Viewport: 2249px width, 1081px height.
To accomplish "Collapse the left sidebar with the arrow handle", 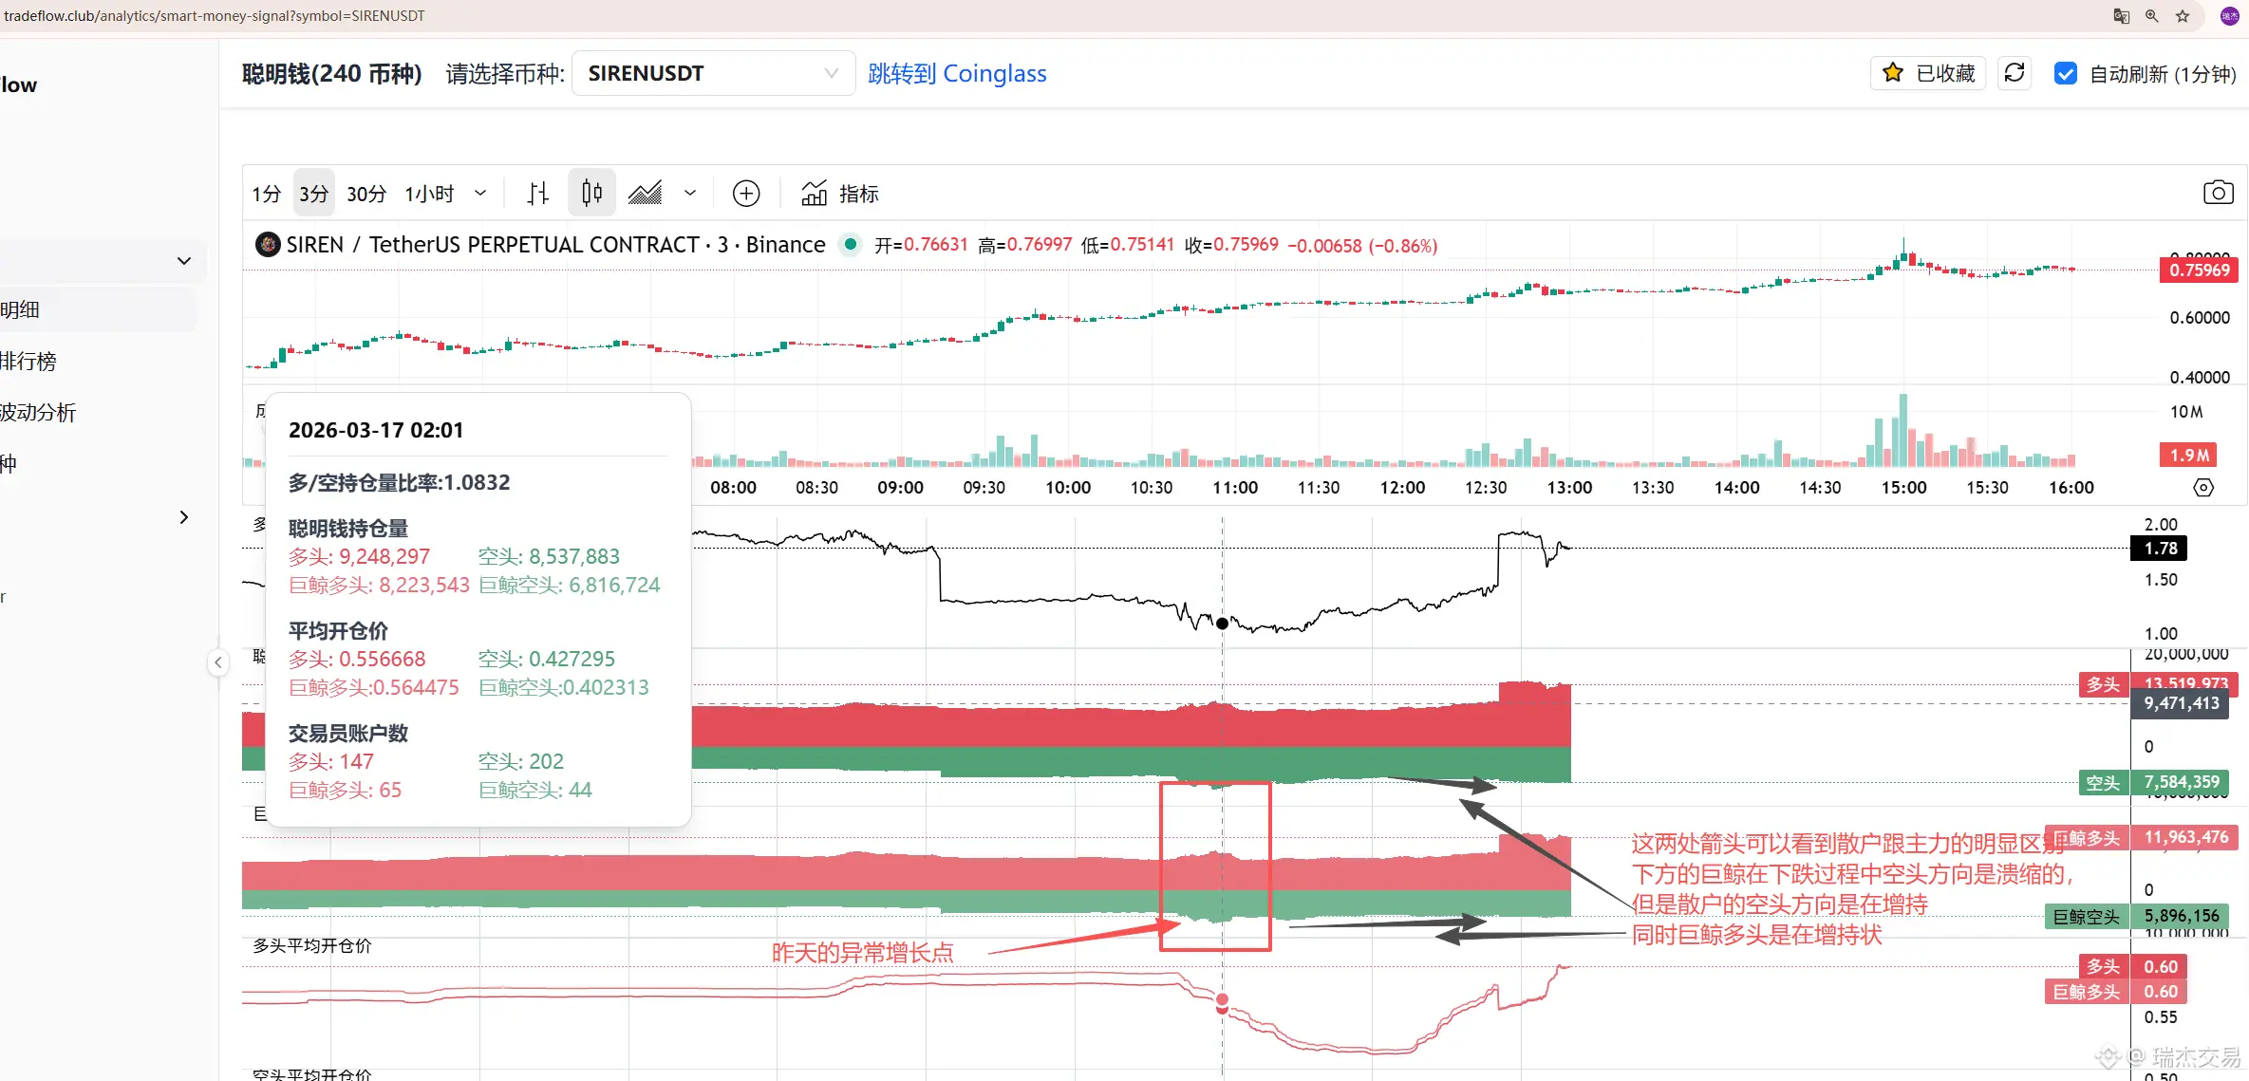I will (218, 662).
